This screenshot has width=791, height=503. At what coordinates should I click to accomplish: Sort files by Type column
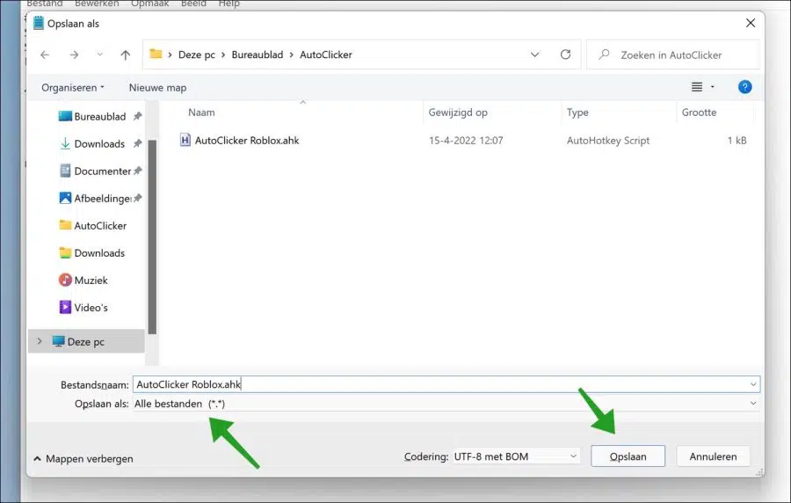tap(577, 113)
